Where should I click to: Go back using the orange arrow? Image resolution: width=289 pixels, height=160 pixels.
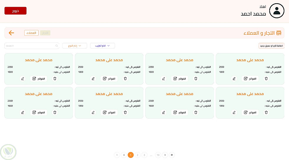click(11, 33)
